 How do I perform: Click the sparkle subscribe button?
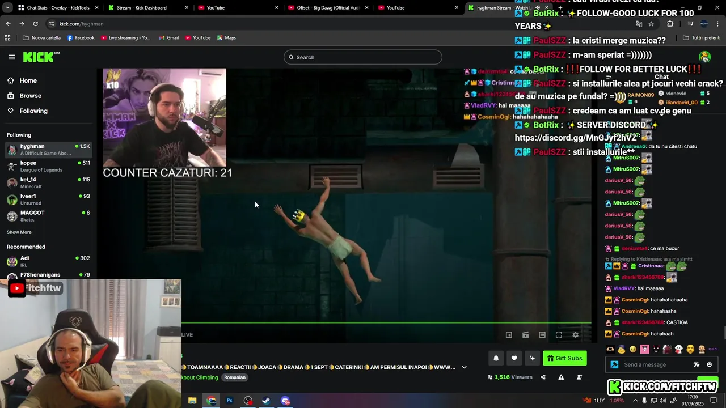point(532,358)
